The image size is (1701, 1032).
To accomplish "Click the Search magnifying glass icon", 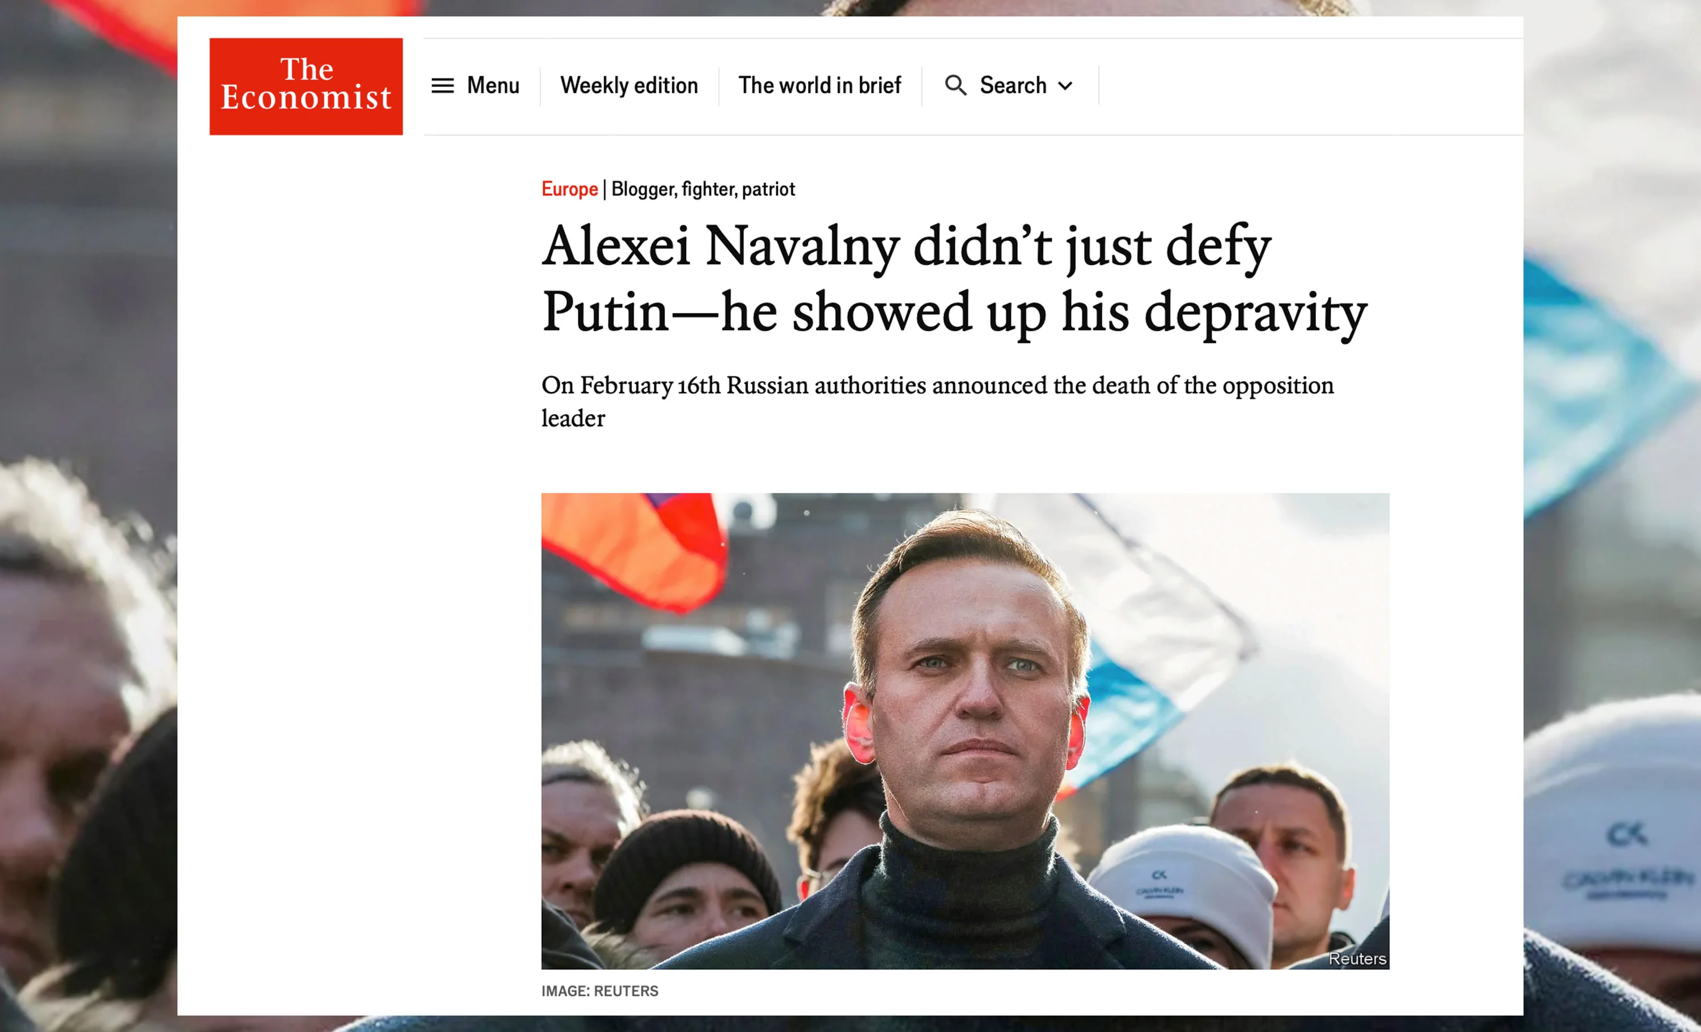I will 955,86.
